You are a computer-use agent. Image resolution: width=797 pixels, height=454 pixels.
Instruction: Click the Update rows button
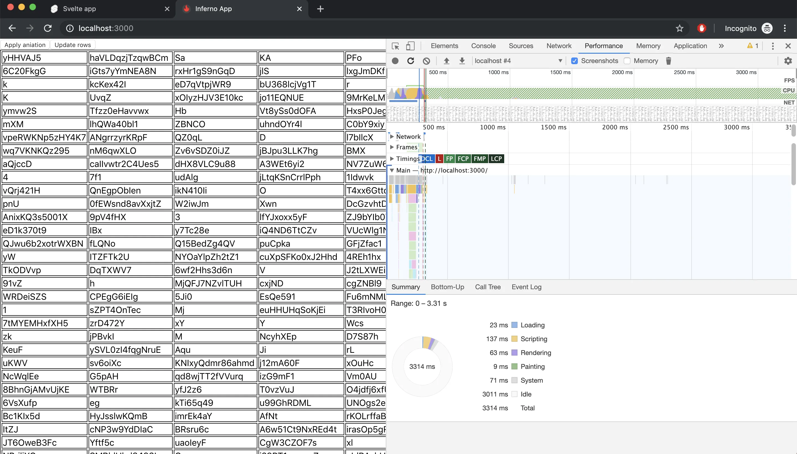pyautogui.click(x=73, y=45)
